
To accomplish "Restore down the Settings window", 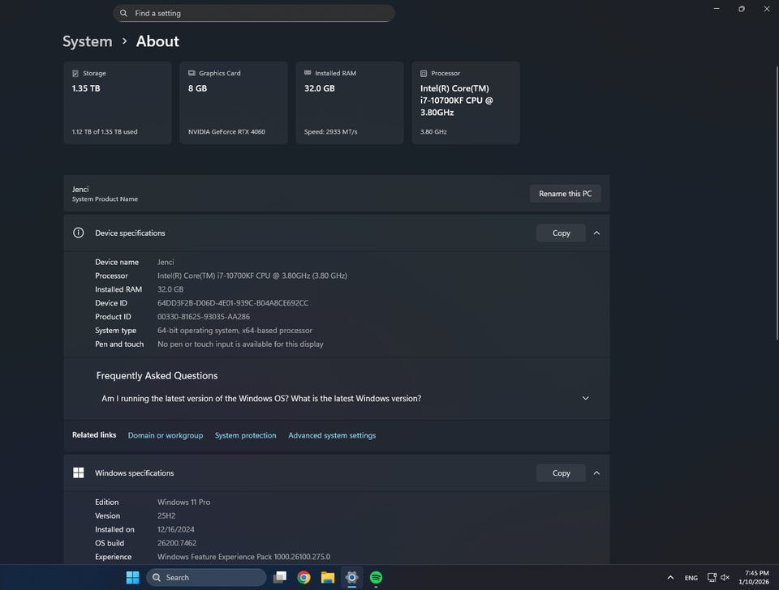I will tap(741, 8).
